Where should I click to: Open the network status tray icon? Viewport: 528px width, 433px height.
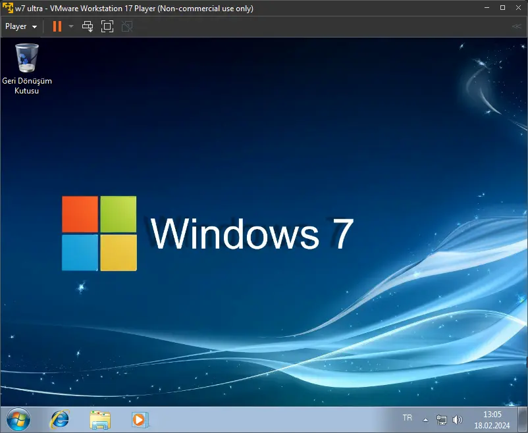442,420
